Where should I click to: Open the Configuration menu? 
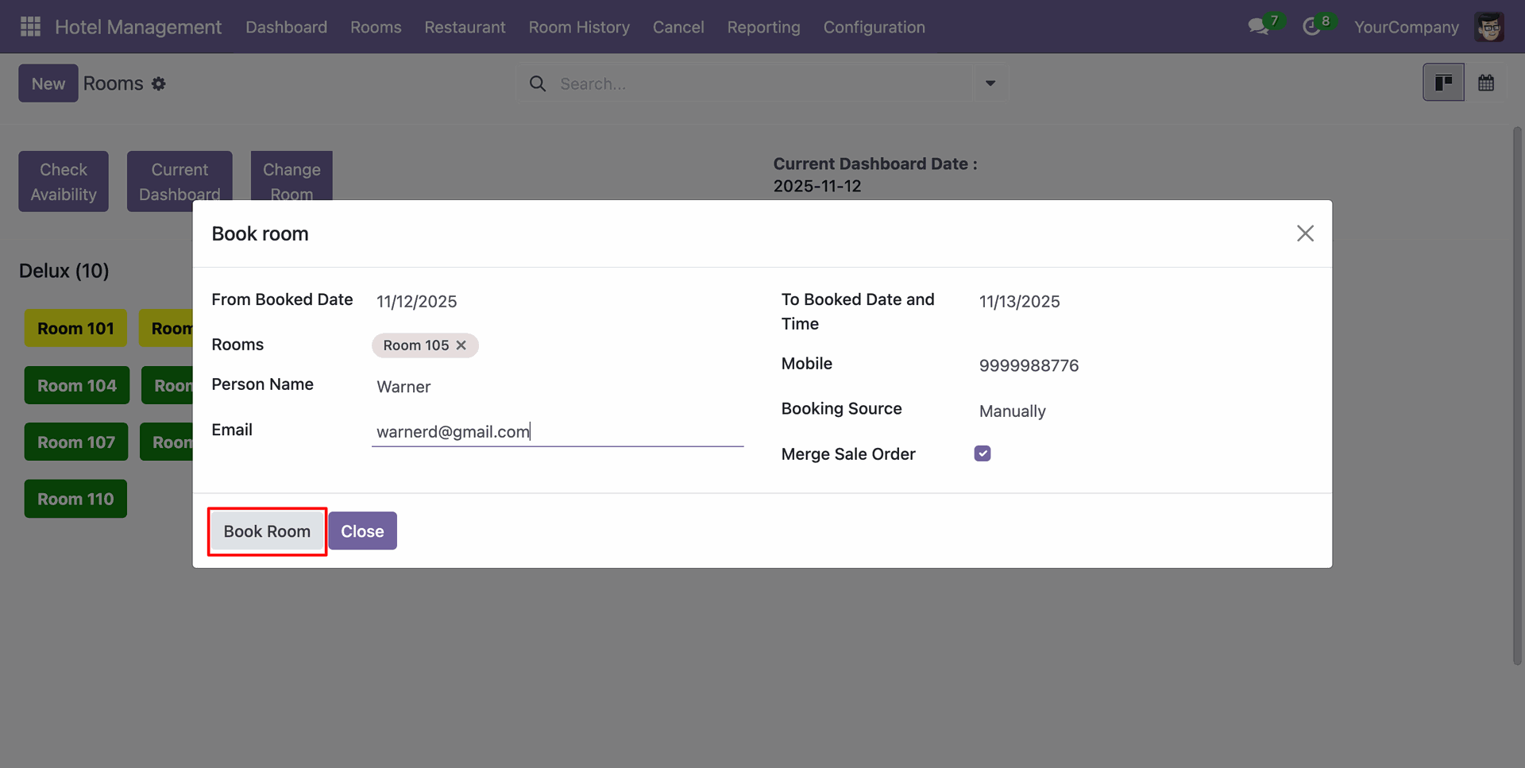click(874, 27)
